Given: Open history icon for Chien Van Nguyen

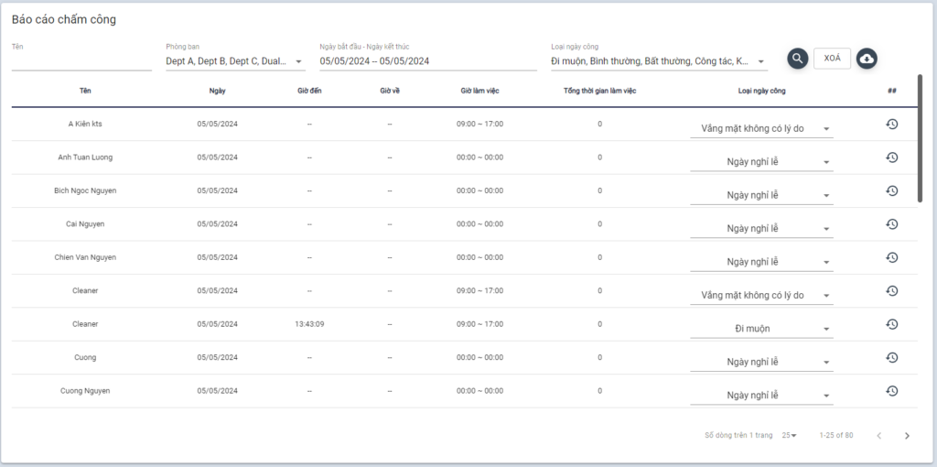Looking at the screenshot, I should pos(891,257).
